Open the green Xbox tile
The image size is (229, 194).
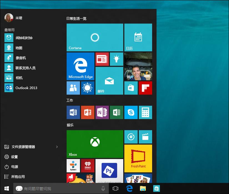click(x=95, y=144)
